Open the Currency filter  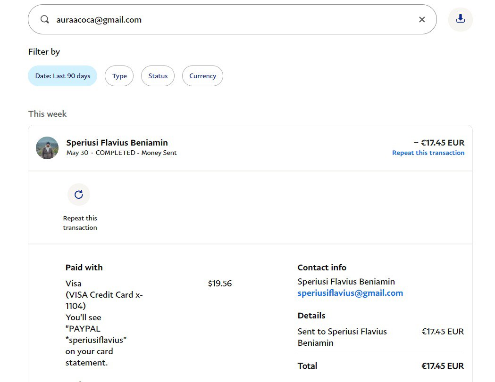(202, 76)
